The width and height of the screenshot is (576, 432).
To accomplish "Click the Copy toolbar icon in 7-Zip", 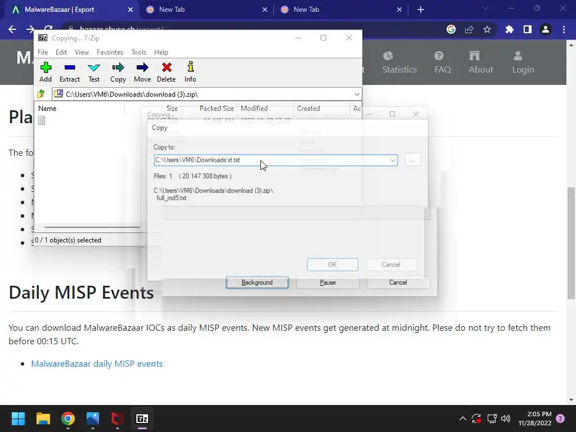I will (118, 72).
